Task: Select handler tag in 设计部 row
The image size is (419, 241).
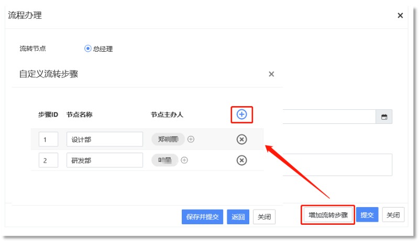Action: point(168,139)
